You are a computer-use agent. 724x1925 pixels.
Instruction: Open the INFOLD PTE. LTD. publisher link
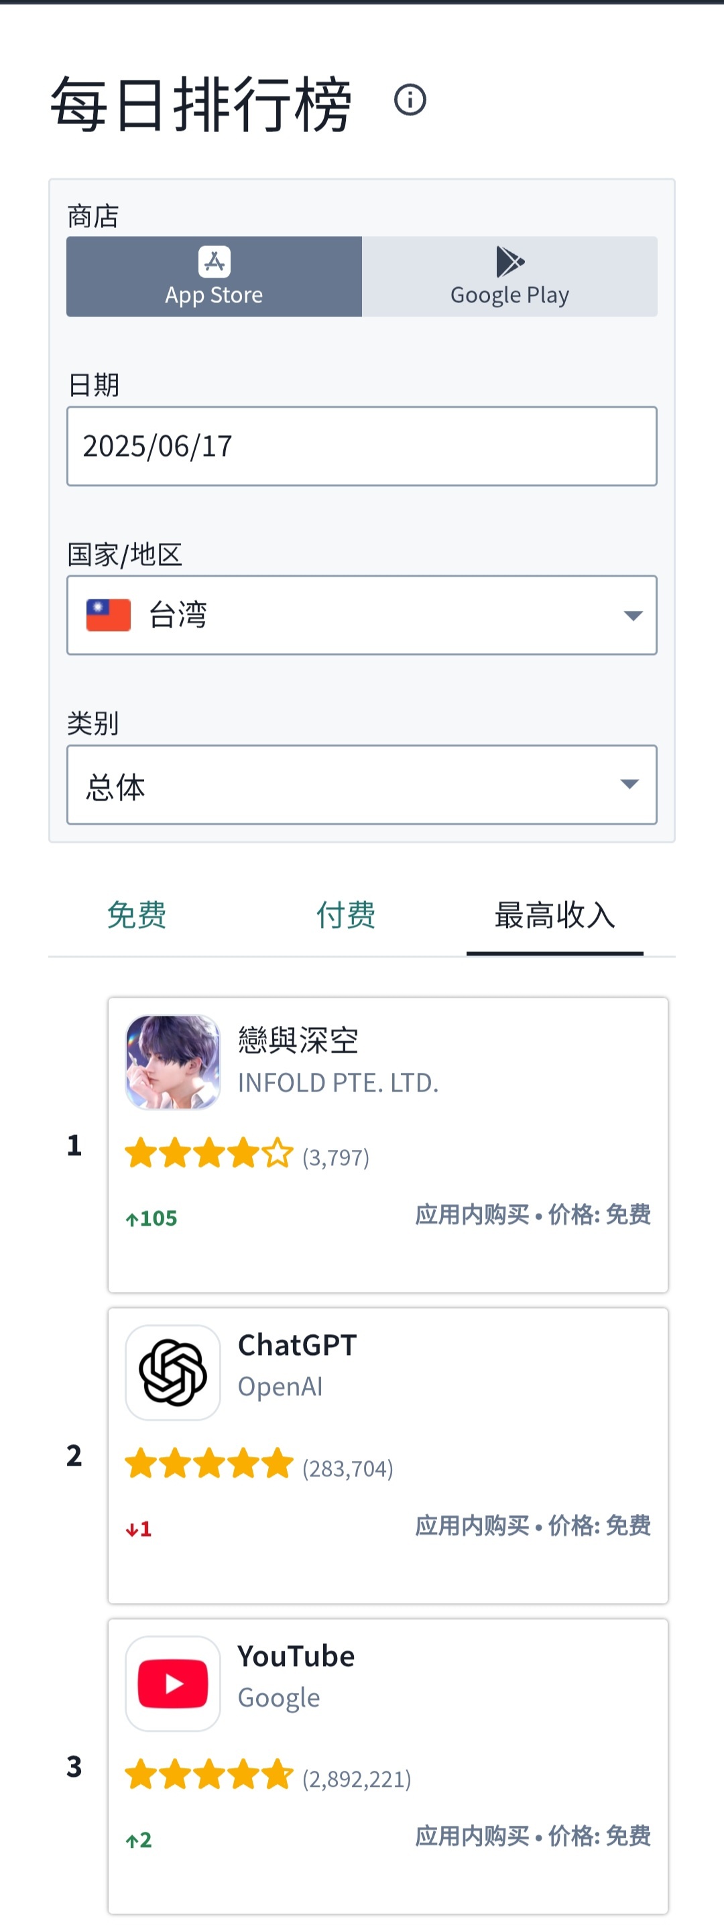[x=338, y=1083]
